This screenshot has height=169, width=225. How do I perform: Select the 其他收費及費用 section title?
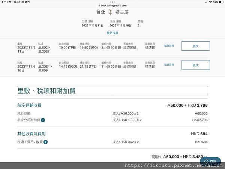(x=31, y=134)
